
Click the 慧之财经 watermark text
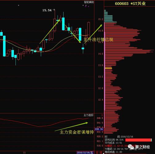click(x=142, y=147)
